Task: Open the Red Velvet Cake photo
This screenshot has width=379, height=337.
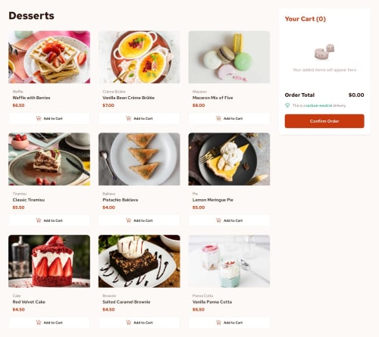Action: (x=49, y=261)
